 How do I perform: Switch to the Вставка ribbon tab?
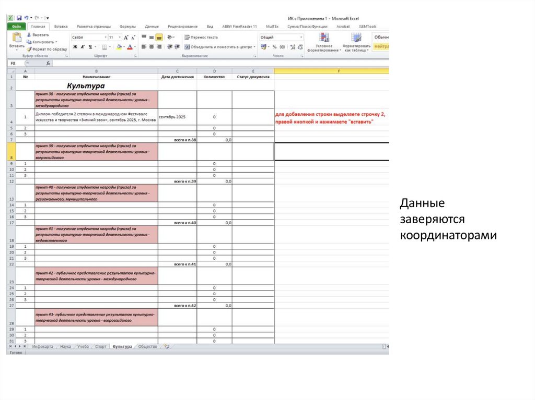tap(61, 27)
